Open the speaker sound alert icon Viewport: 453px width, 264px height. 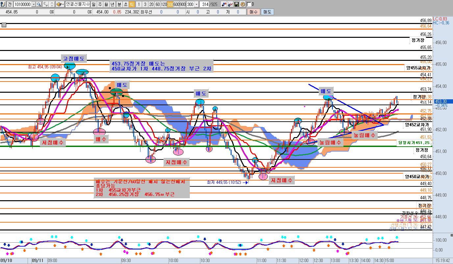[59, 4]
